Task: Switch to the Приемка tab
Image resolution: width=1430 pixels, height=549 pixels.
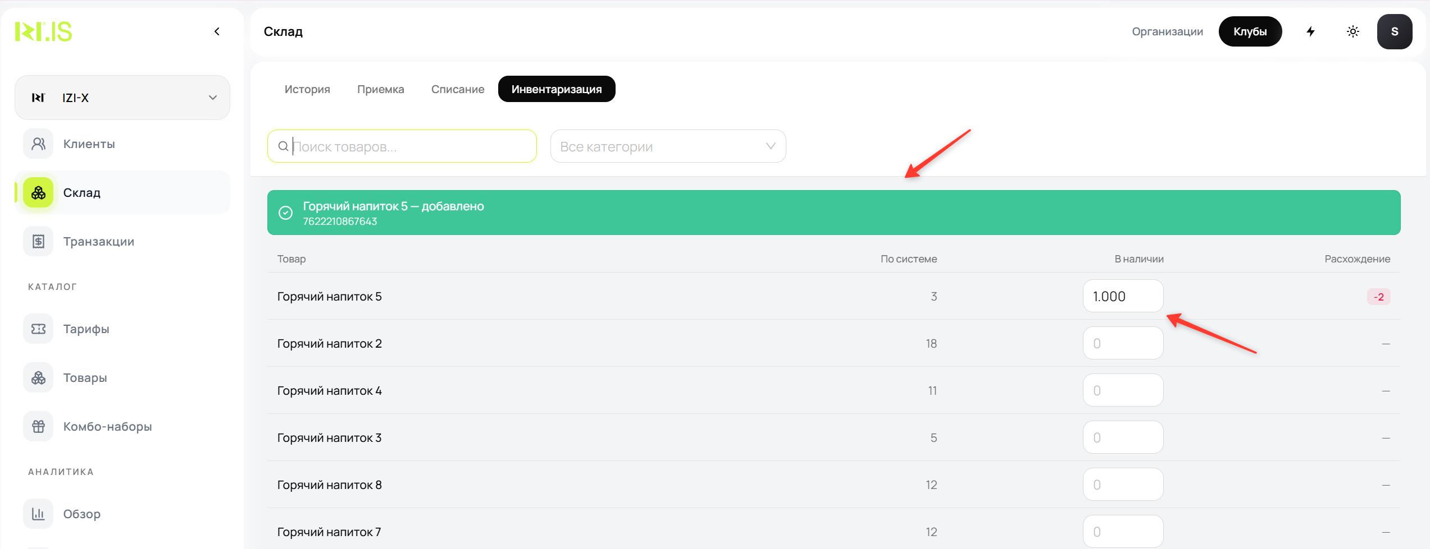Action: coord(381,89)
